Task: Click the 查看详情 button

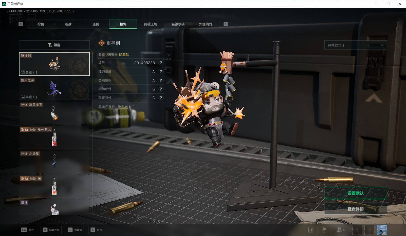Action: (356, 209)
